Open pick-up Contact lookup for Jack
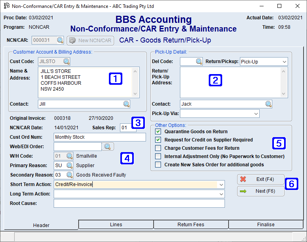Screen dimensions: 307x242 [268, 104]
